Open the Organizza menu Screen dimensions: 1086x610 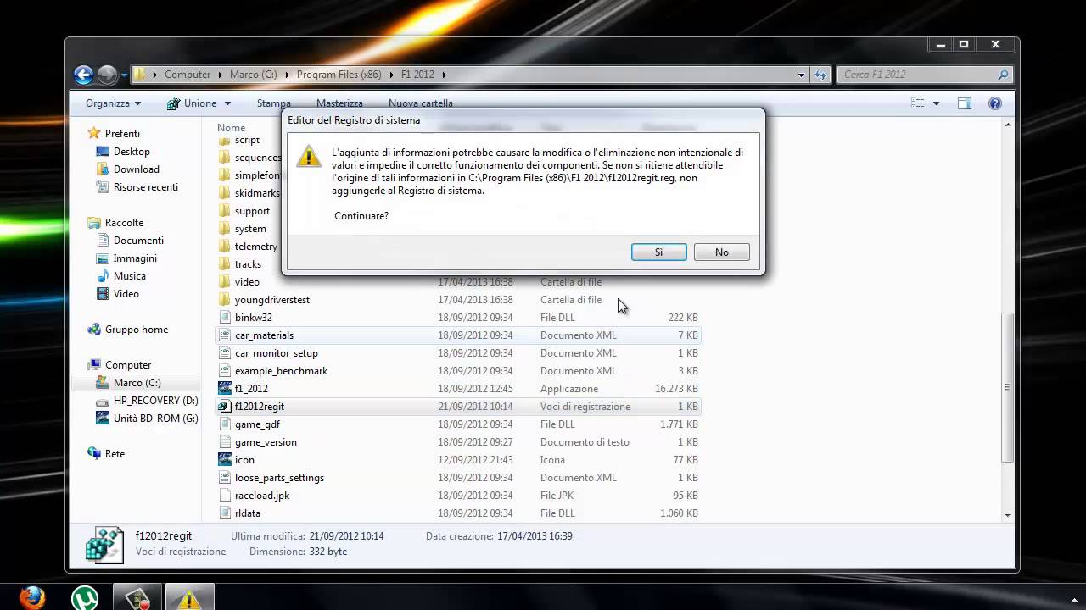[114, 103]
